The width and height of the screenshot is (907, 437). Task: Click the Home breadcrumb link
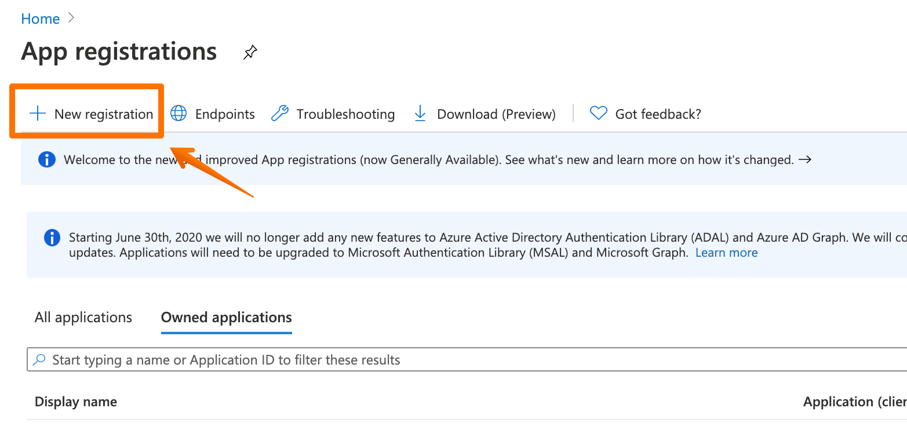(40, 19)
